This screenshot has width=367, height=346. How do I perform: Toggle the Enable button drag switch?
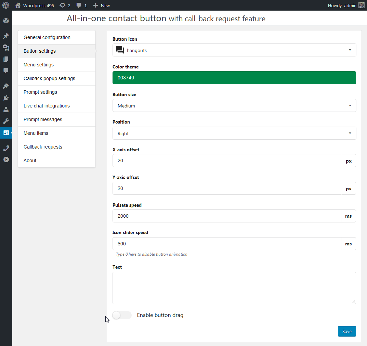coord(122,315)
